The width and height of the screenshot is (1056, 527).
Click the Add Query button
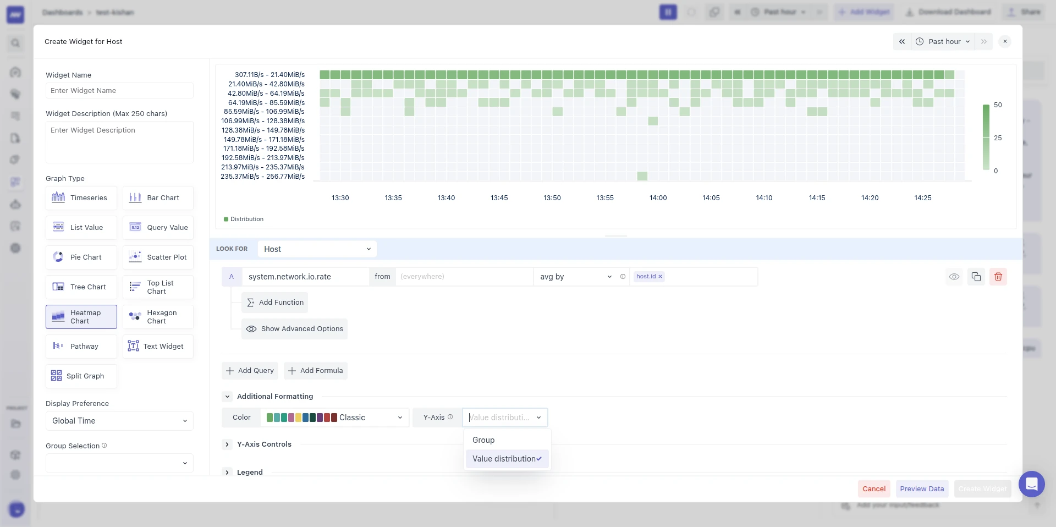tap(250, 371)
